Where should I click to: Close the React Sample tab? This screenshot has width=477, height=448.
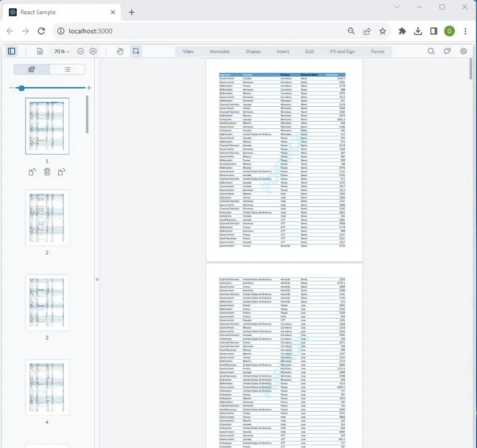coord(113,13)
